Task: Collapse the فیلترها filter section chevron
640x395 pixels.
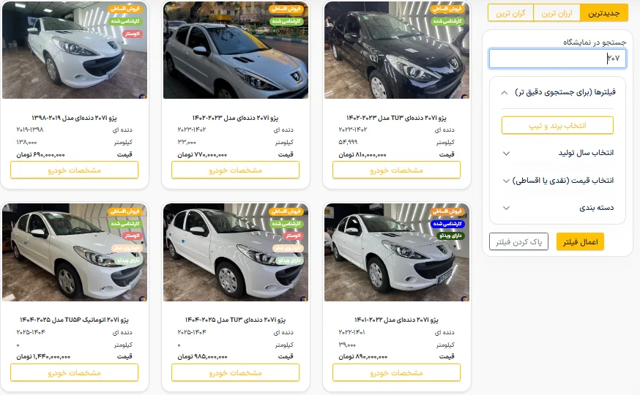Action: point(505,93)
